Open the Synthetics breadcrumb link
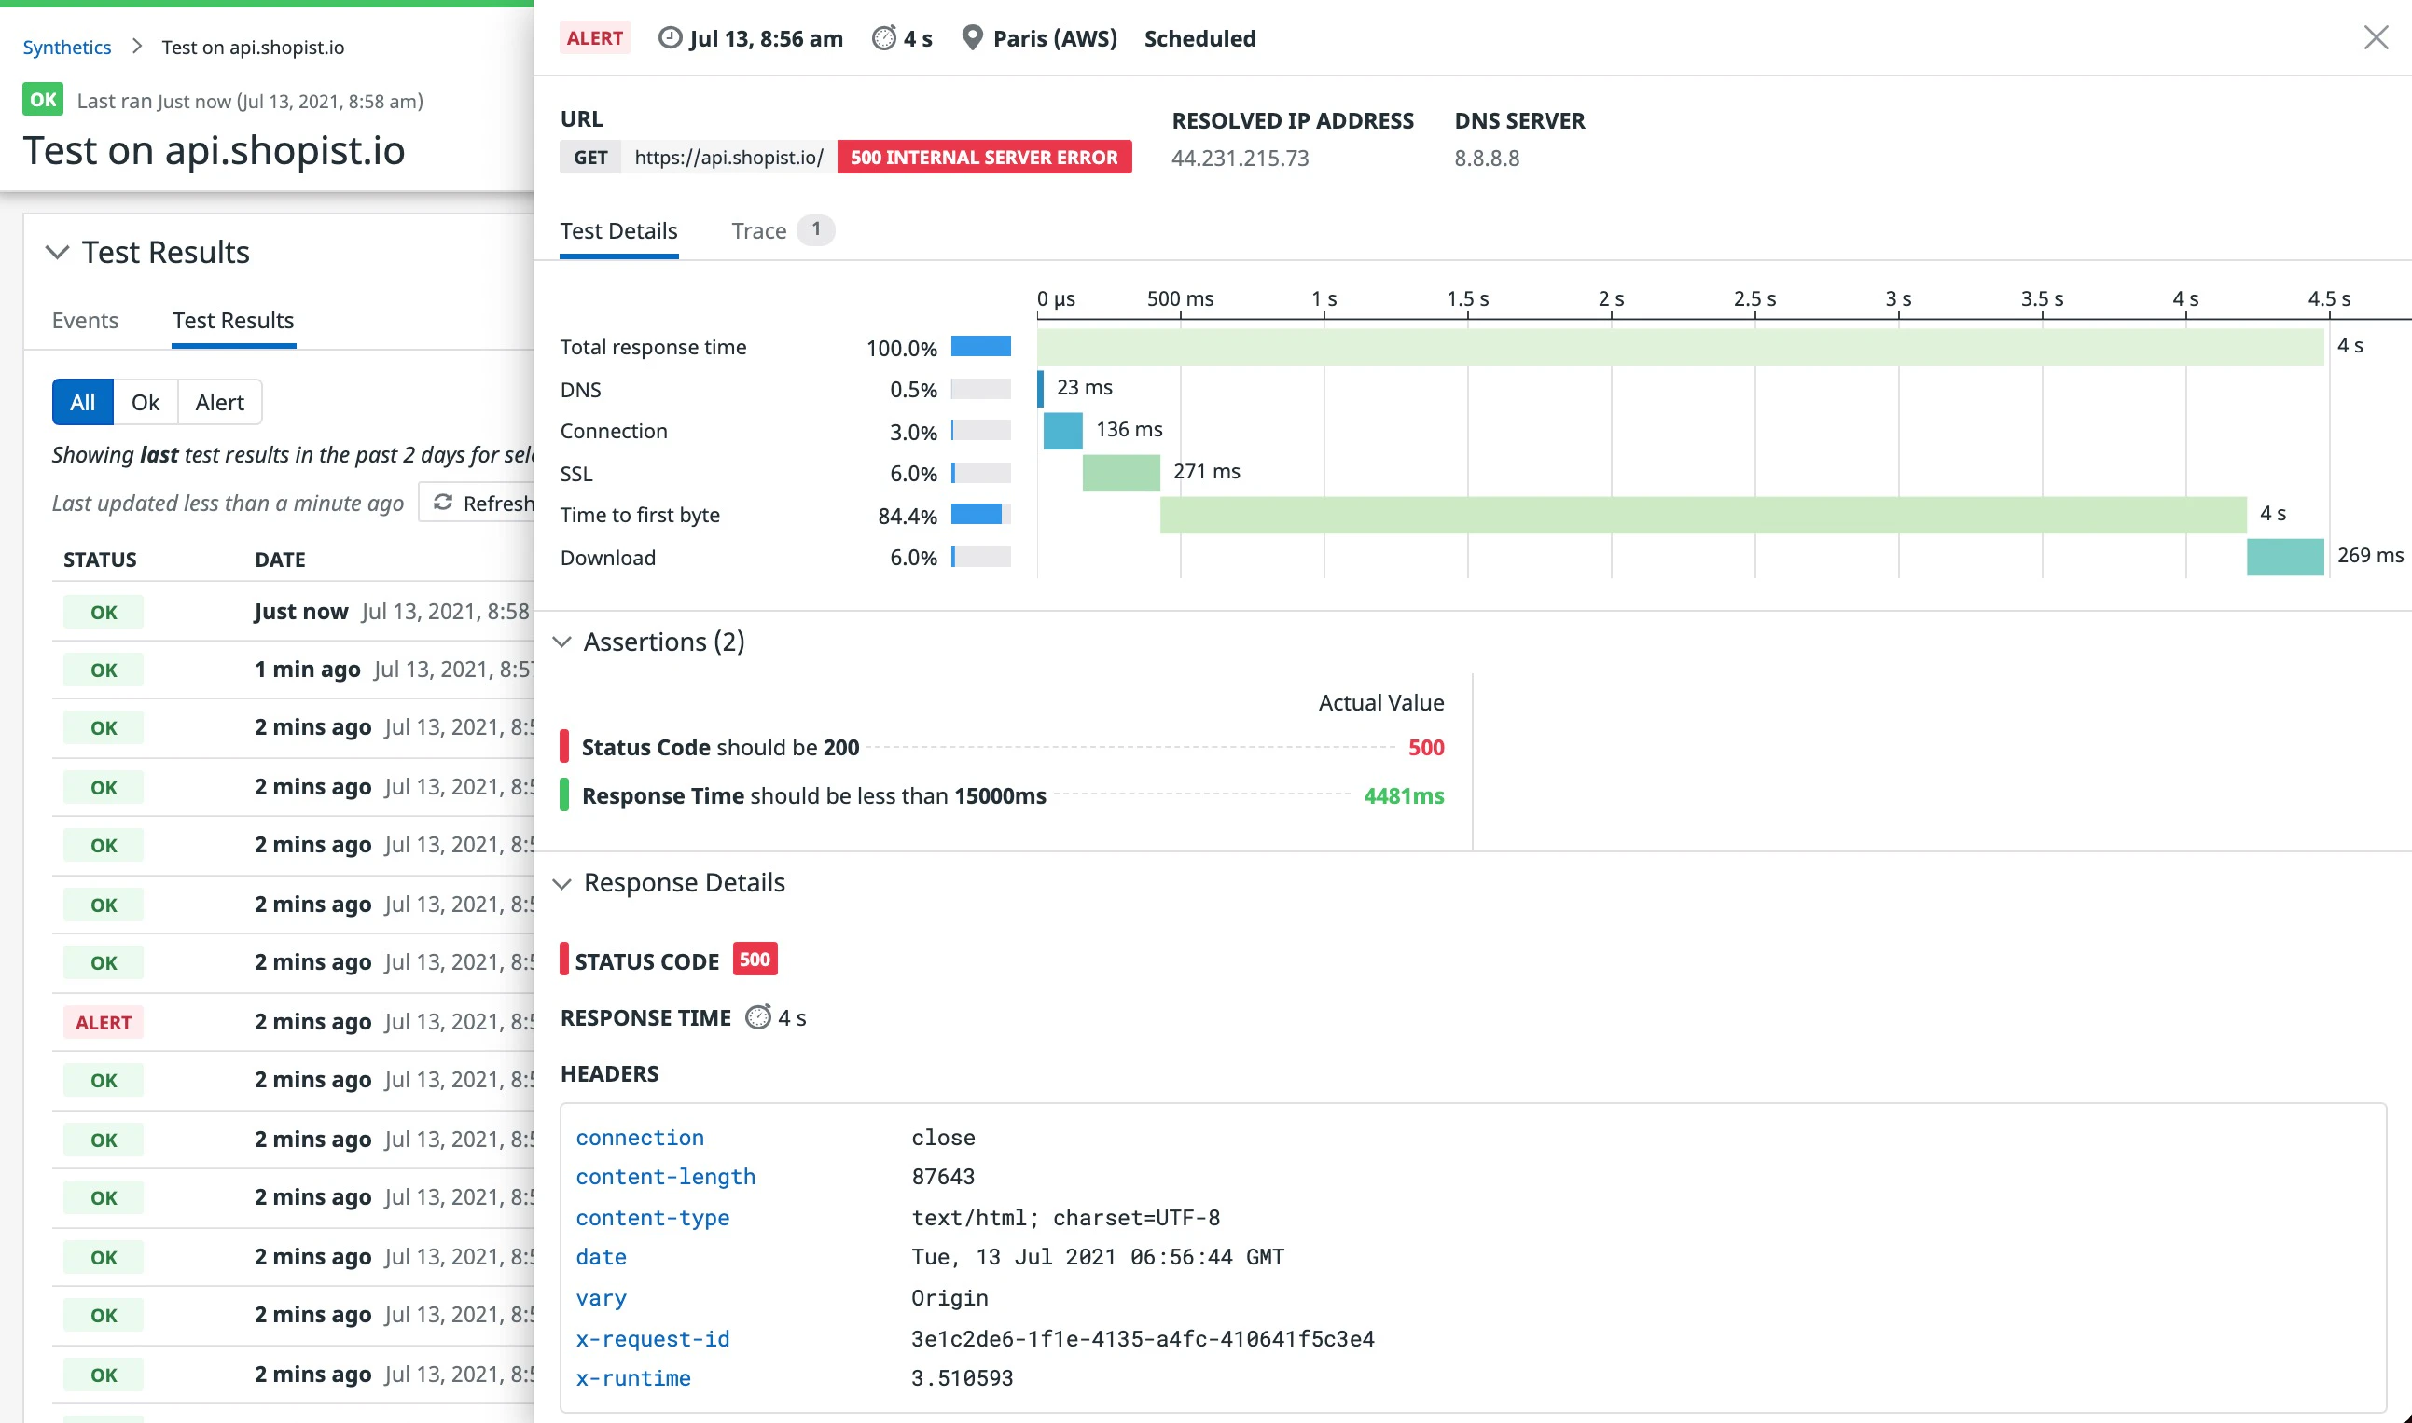The height and width of the screenshot is (1423, 2412). pyautogui.click(x=65, y=46)
